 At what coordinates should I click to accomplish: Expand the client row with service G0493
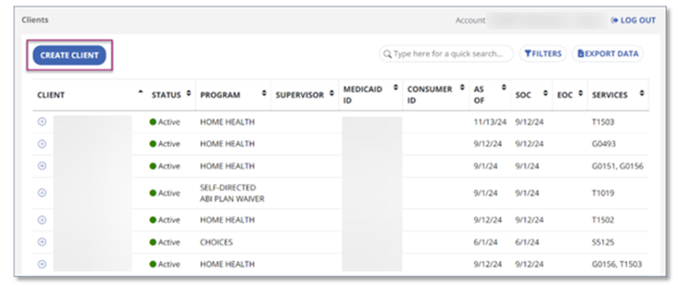click(x=42, y=144)
